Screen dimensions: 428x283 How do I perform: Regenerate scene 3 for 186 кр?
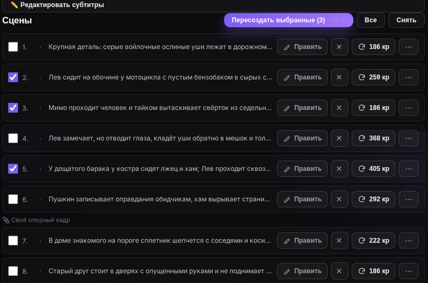(373, 108)
